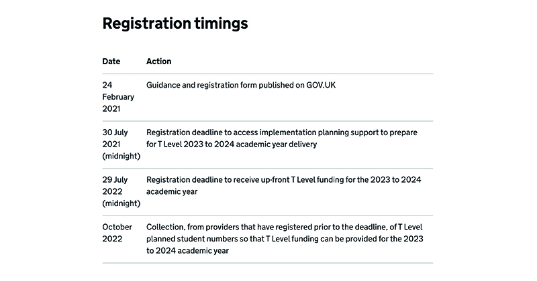
Task: Click the planned student numbers collection text
Action: click(285, 239)
